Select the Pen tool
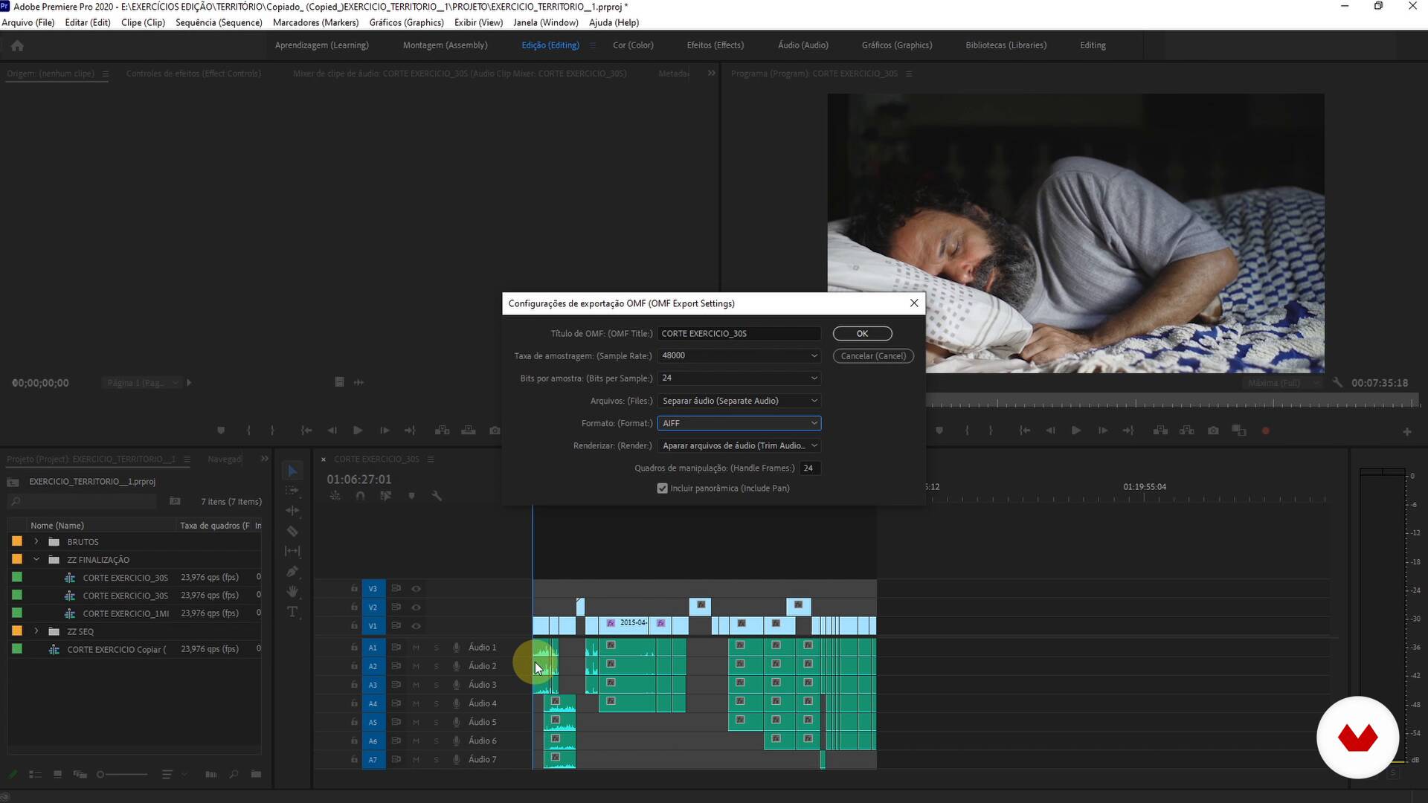 click(292, 572)
